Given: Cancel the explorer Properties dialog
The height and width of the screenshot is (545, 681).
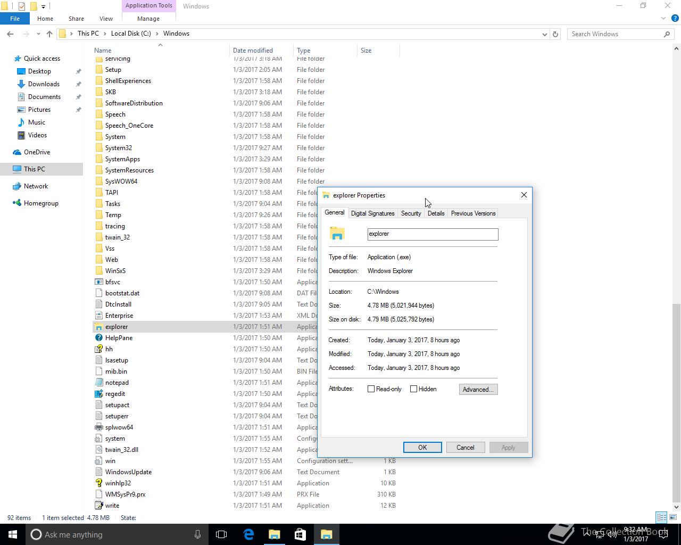Looking at the screenshot, I should coord(466,448).
